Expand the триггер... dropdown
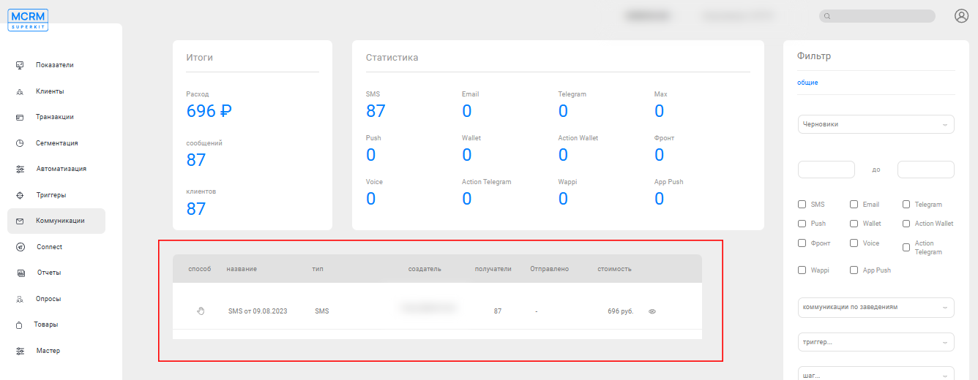Image resolution: width=978 pixels, height=380 pixels. click(876, 341)
